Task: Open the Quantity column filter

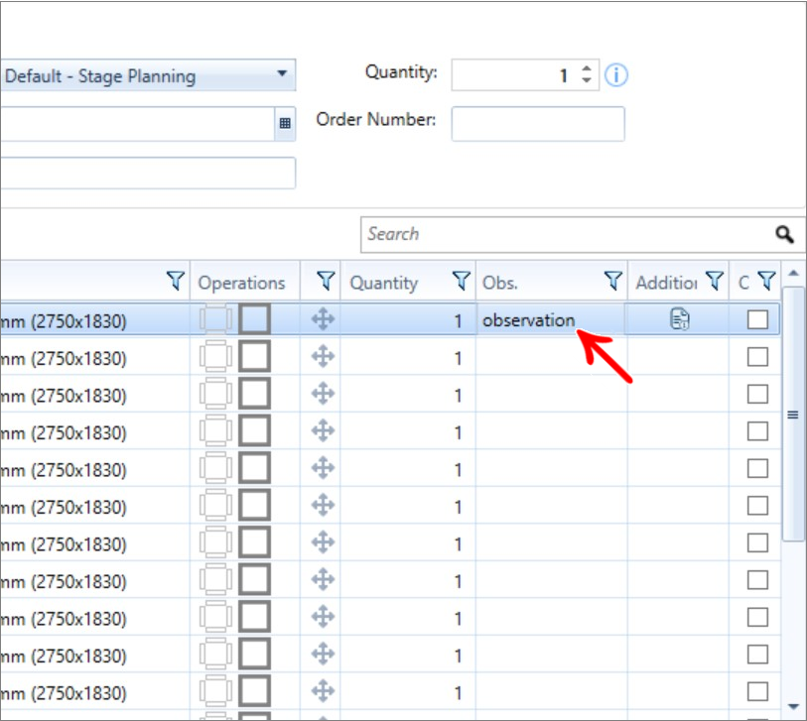Action: [462, 281]
